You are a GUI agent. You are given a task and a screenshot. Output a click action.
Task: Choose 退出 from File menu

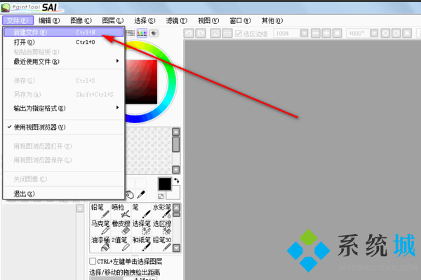point(64,193)
